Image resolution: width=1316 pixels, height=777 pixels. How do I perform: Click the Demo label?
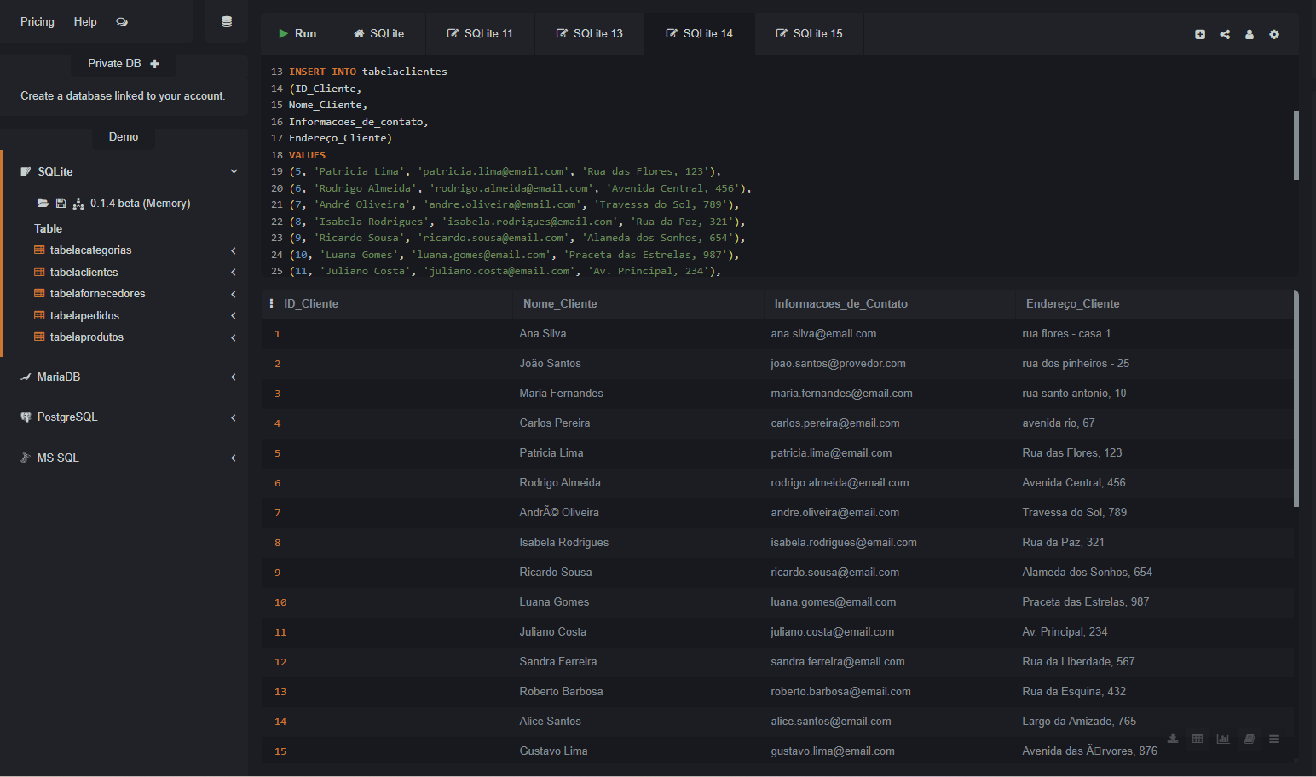(124, 137)
